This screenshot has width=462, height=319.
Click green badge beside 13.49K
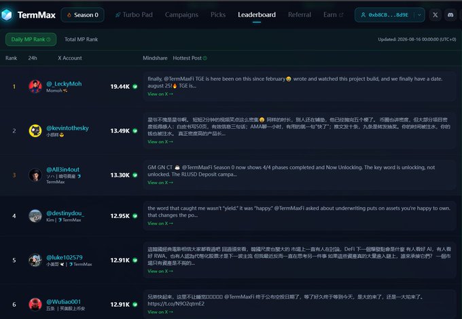click(135, 131)
